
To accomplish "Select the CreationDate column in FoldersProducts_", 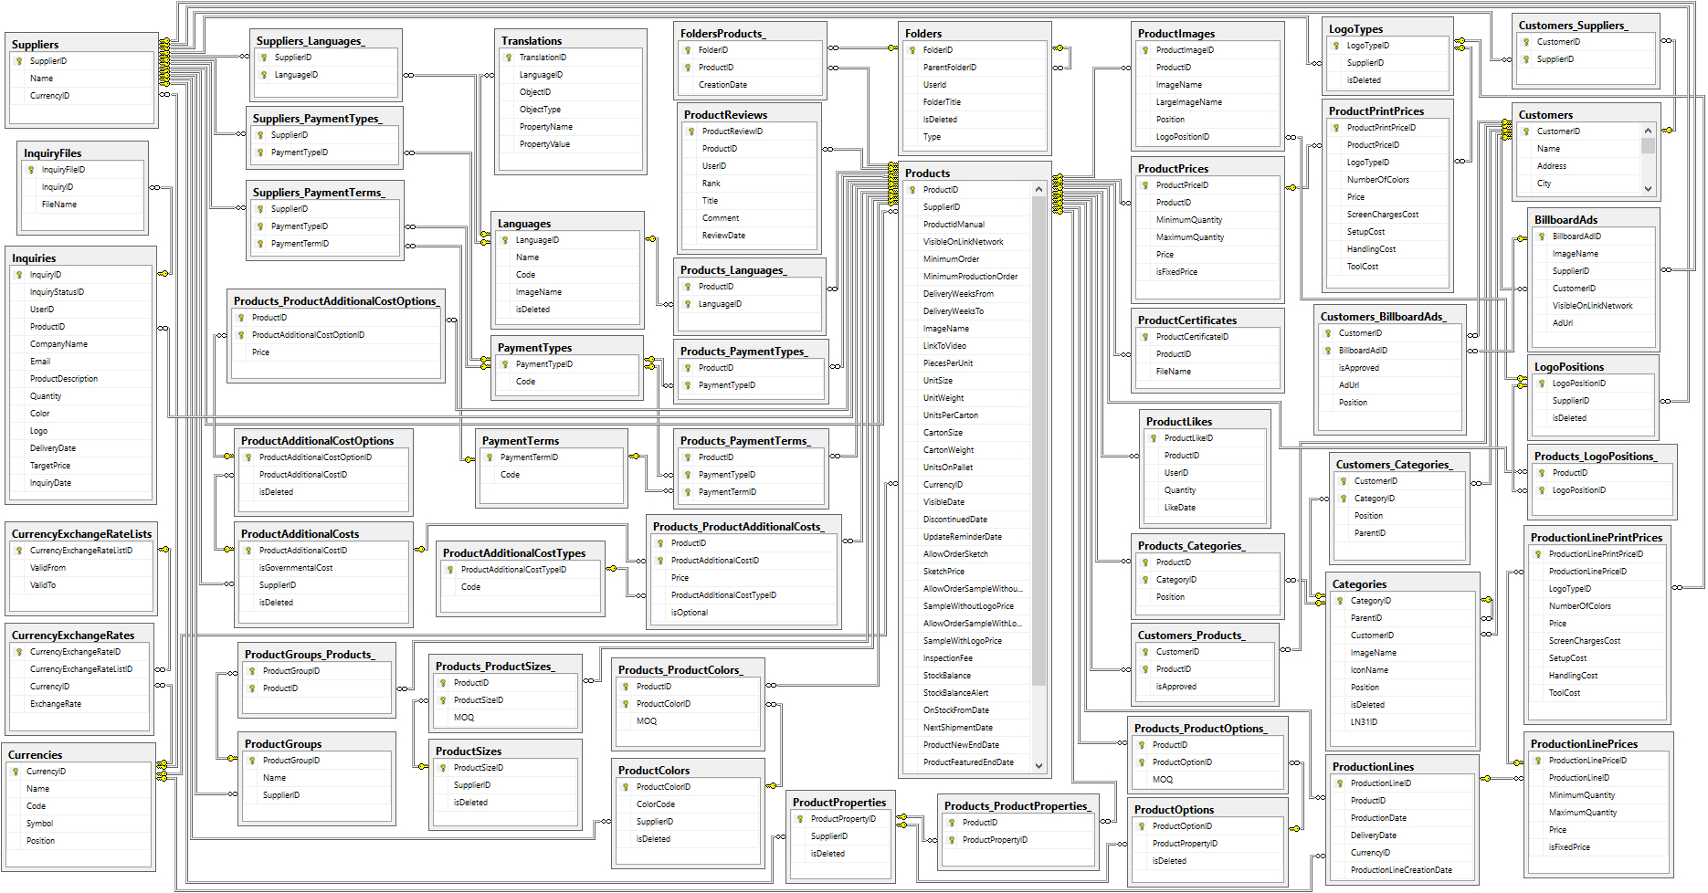I will [x=750, y=85].
